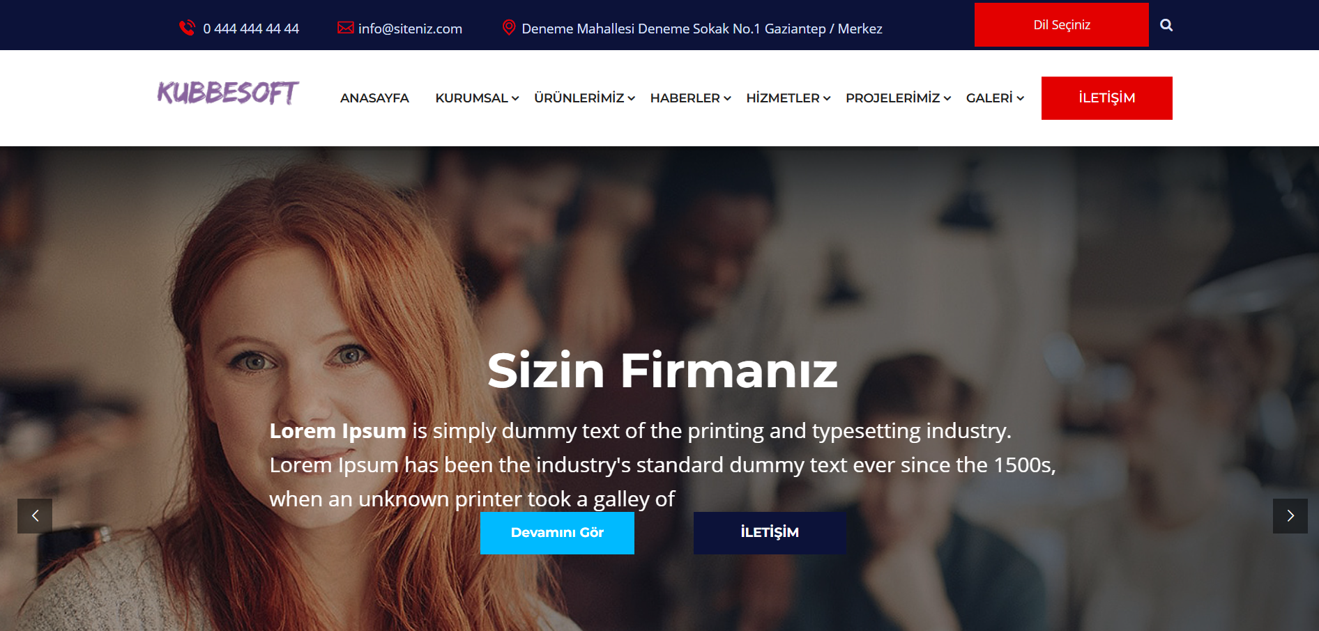This screenshot has height=631, width=1319.
Task: Open the GALERİ menu
Action: [995, 98]
